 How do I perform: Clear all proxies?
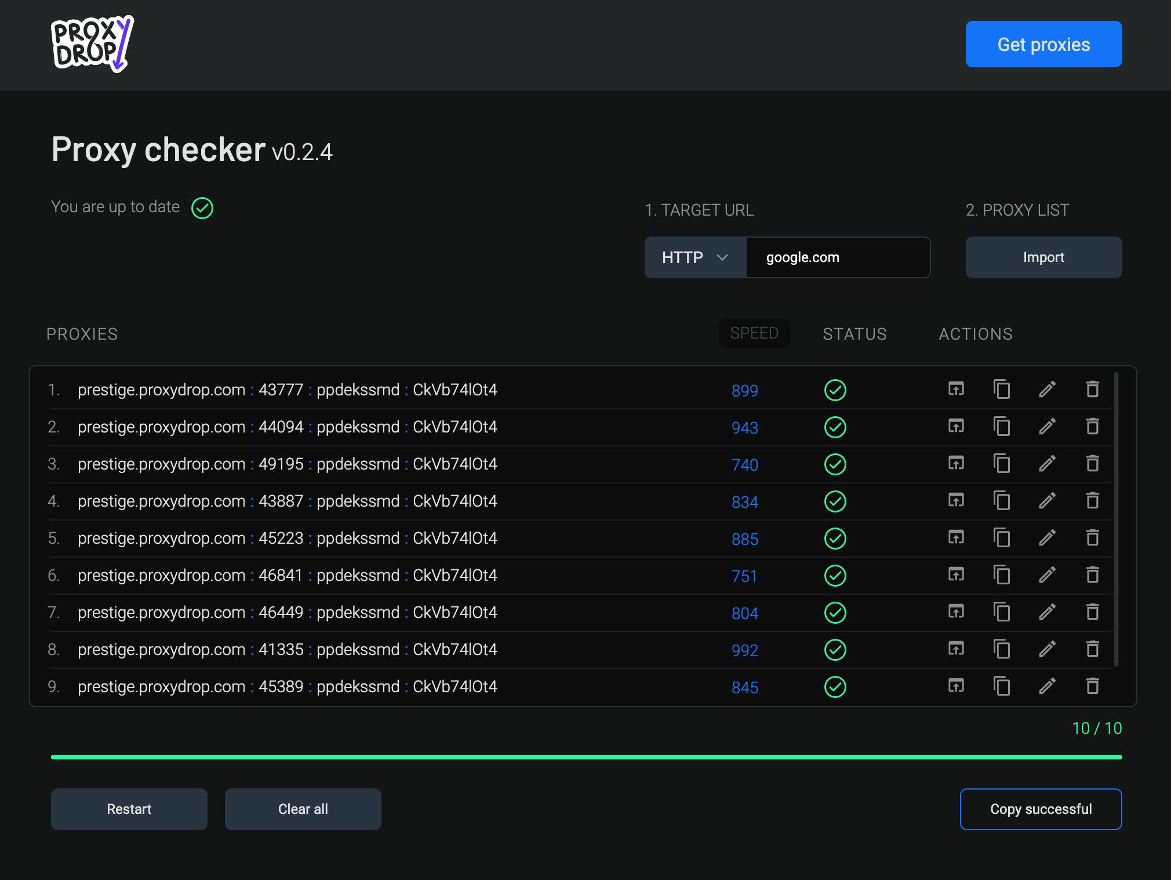point(303,809)
